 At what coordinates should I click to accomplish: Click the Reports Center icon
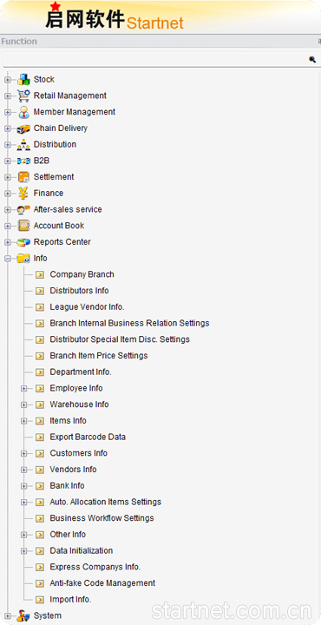[23, 242]
